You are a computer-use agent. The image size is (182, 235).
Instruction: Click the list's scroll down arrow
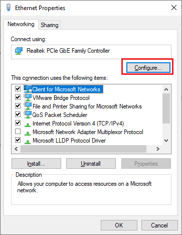pyautogui.click(x=166, y=141)
